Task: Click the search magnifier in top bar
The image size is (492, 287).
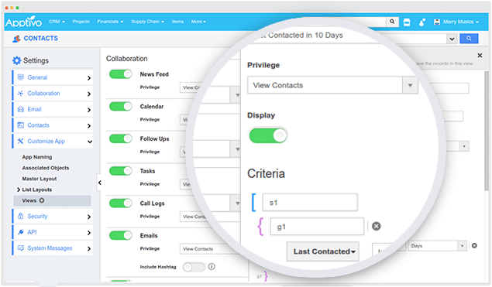Action: (392, 22)
